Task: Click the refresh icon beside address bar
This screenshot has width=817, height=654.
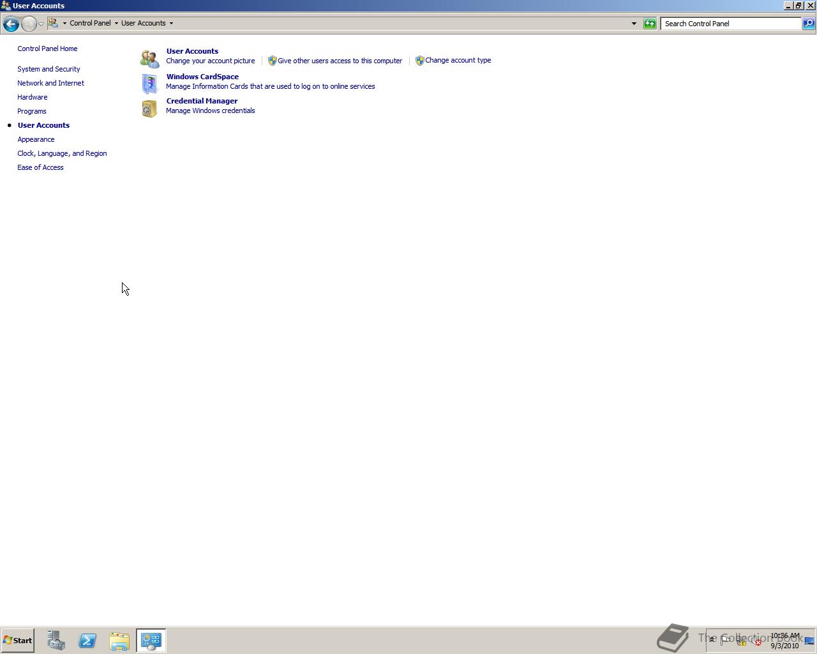Action: click(650, 24)
